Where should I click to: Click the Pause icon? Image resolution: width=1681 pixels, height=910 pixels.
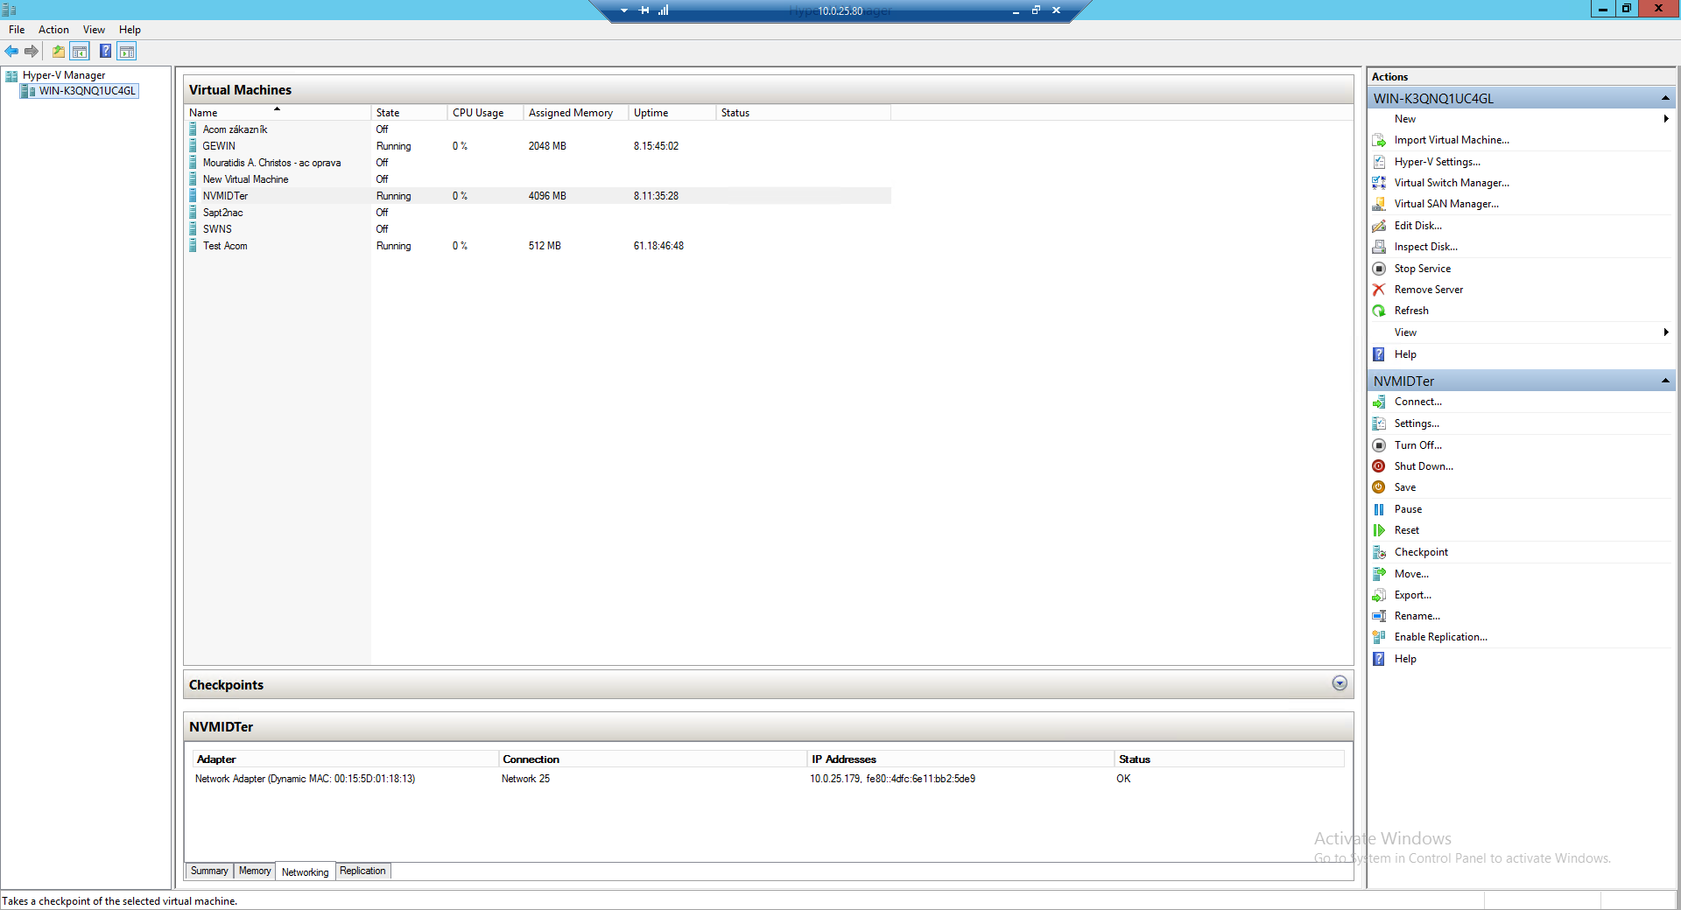pos(1379,509)
